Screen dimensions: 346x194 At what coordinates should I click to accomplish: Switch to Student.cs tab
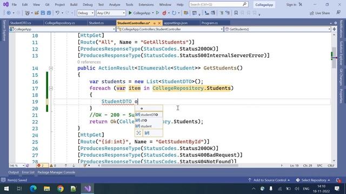(96, 23)
